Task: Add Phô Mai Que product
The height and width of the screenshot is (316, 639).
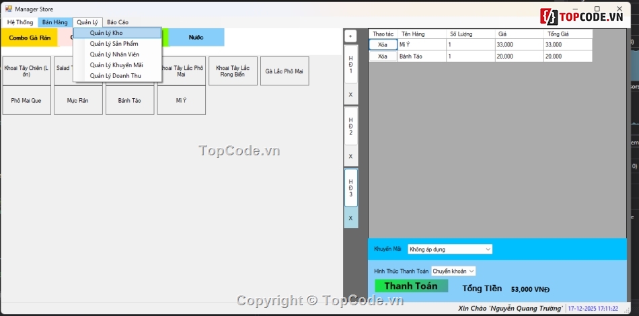Action: [26, 100]
